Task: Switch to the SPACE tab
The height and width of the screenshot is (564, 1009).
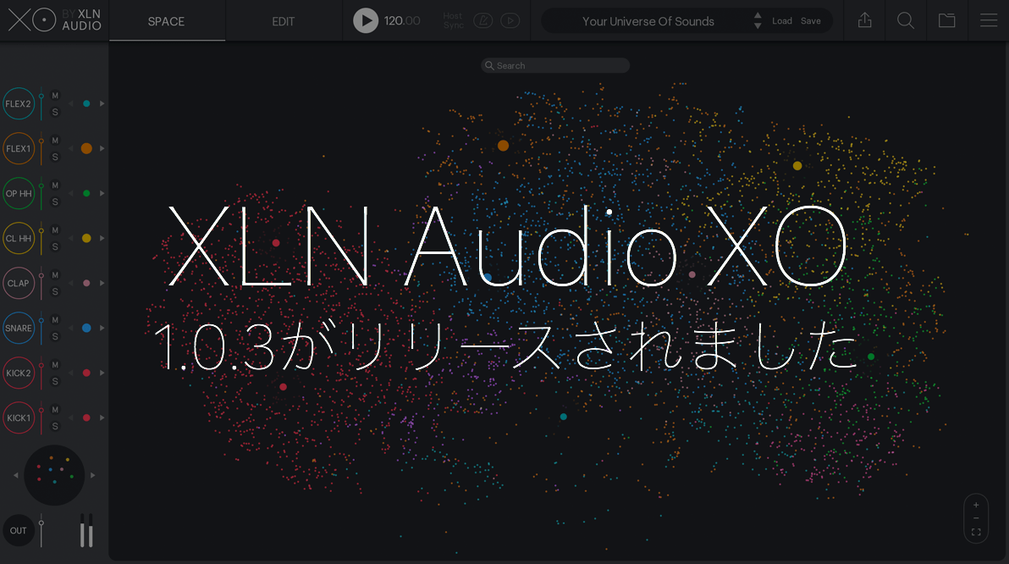Action: pyautogui.click(x=166, y=21)
